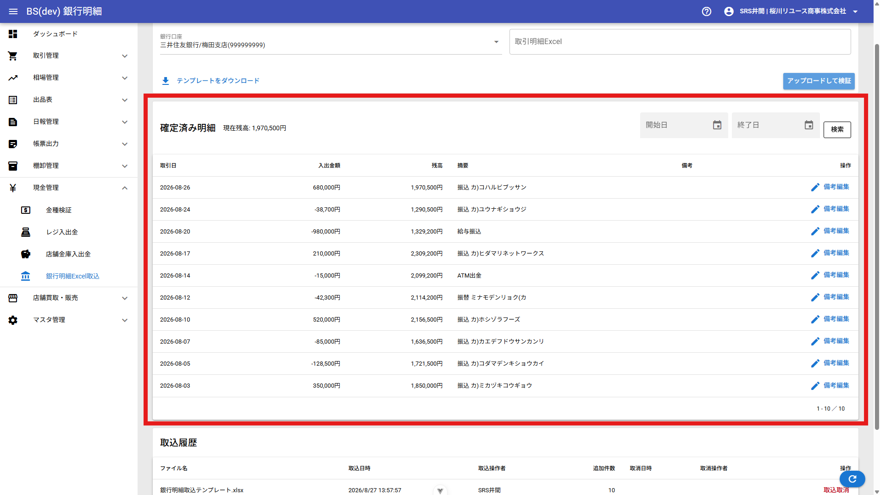880x495 pixels.
Task: Click the -980,000円 amount cell
Action: tap(326, 232)
